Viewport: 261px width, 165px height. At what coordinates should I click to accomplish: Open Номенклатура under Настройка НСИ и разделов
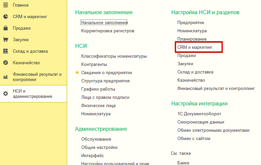[x=192, y=31]
